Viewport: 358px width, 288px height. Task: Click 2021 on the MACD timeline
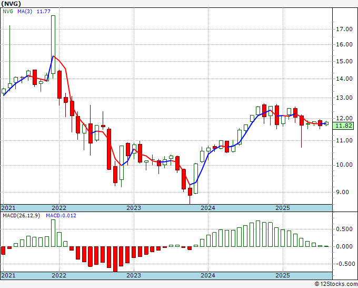pos(8,275)
